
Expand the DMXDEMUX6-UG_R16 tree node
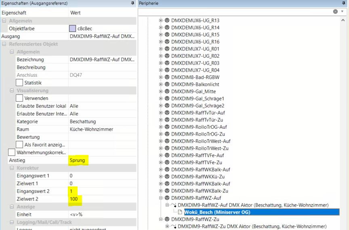click(161, 42)
